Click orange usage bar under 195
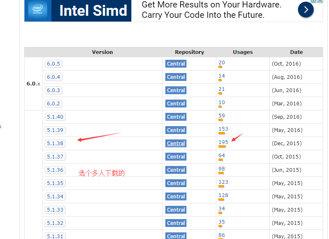The image size is (329, 239). [222, 146]
